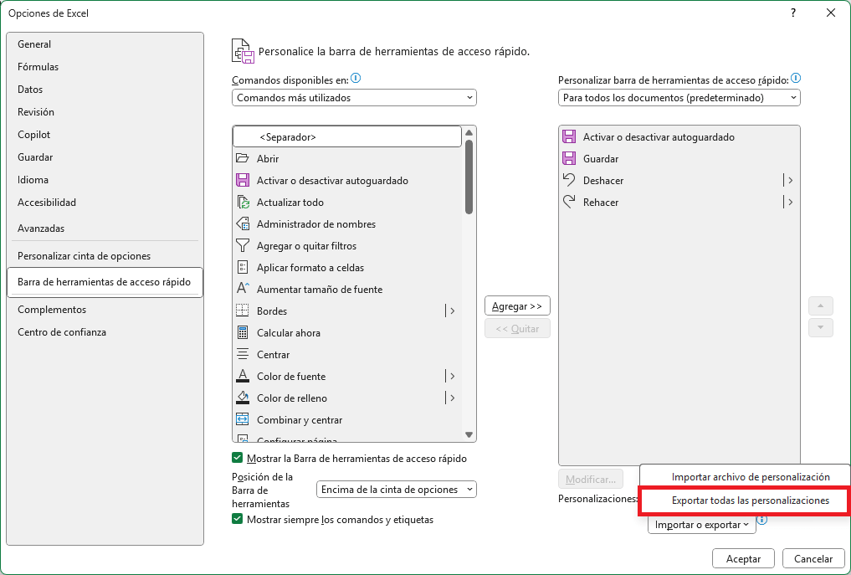Viewport: 851px width, 575px height.
Task: Click the Abrir folder icon
Action: pos(242,158)
